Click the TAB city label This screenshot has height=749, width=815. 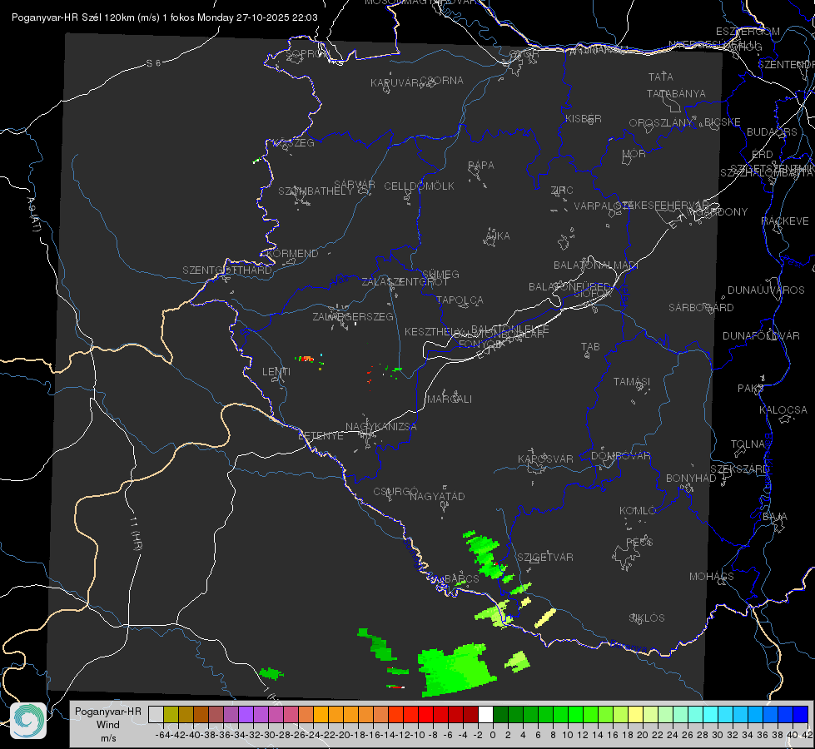(590, 347)
